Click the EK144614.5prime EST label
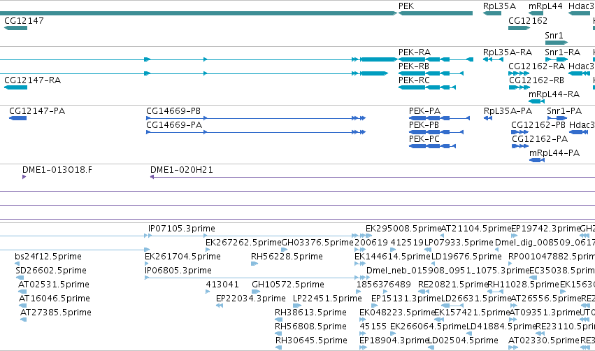595x351 pixels. pyautogui.click(x=392, y=257)
